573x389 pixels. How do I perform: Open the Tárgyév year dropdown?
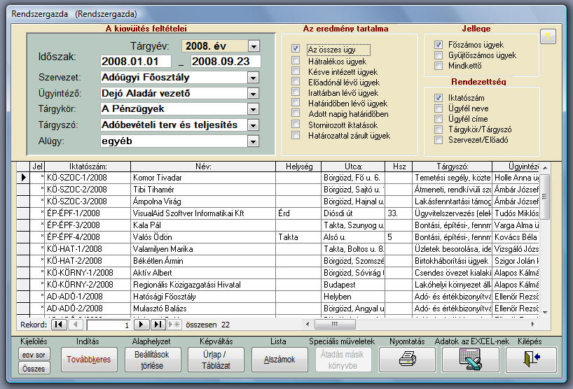point(254,46)
